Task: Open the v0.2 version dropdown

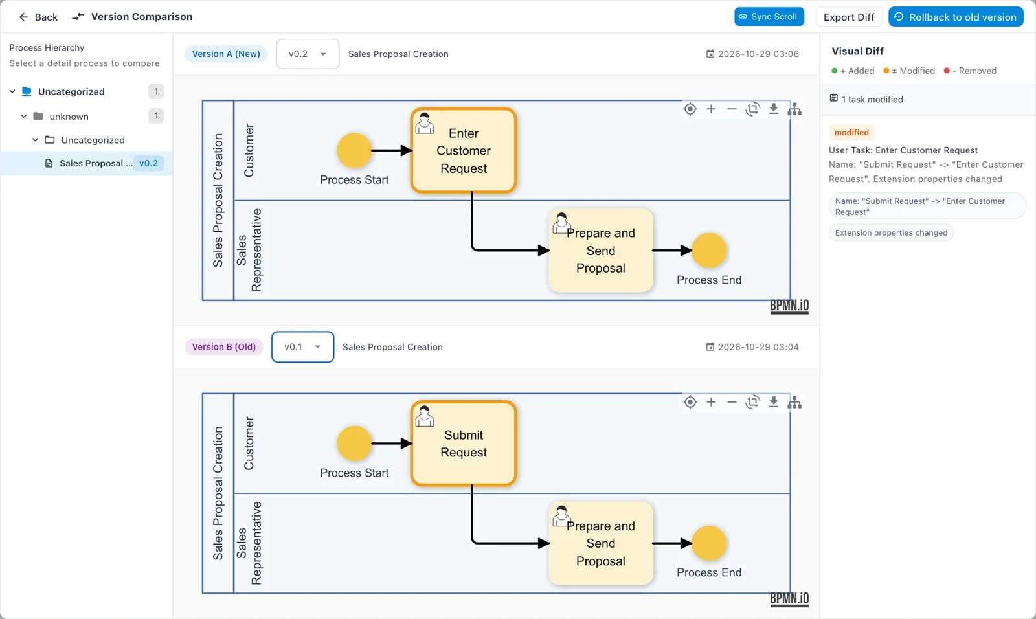Action: 308,54
